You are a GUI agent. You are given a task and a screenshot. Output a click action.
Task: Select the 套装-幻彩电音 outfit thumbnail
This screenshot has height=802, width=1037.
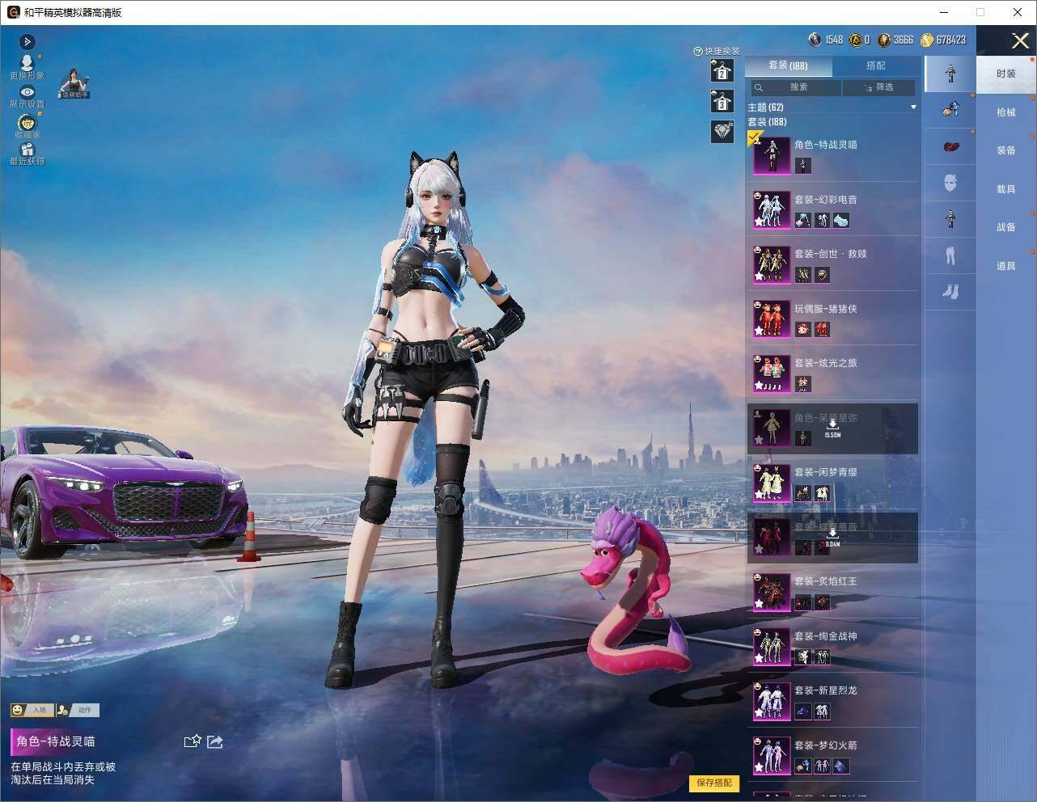[772, 209]
